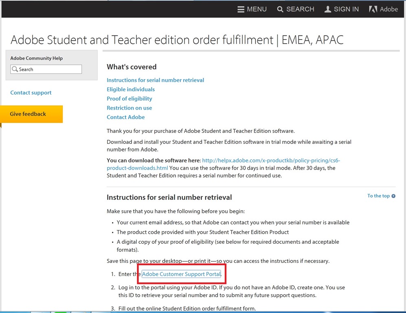The height and width of the screenshot is (313, 406).
Task: Go to Proof of eligibility section
Action: pyautogui.click(x=129, y=99)
